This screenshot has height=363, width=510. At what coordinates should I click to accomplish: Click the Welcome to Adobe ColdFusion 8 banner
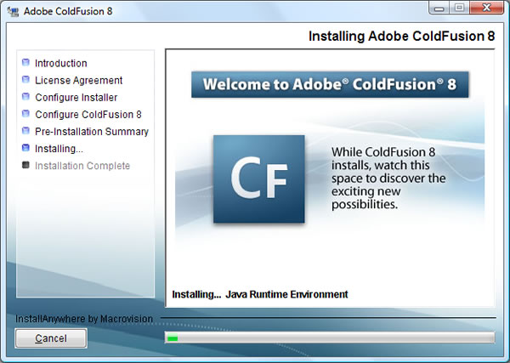click(330, 84)
